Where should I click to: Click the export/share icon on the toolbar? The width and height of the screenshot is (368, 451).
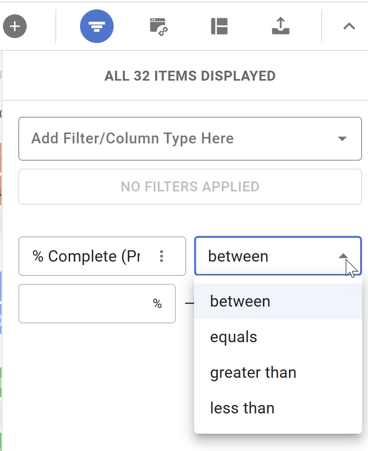click(280, 26)
